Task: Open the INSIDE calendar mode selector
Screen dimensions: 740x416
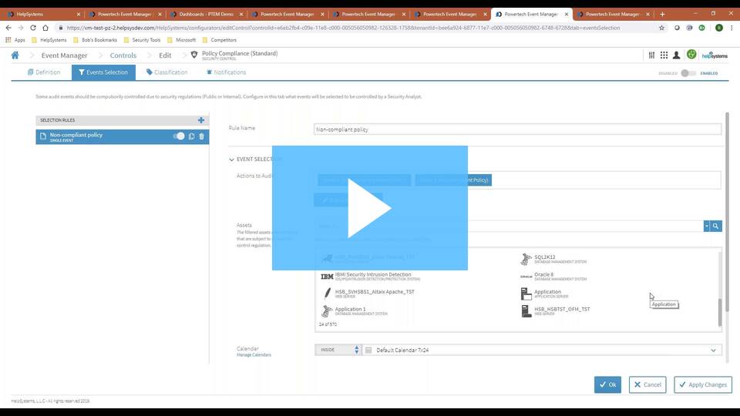Action: (338, 350)
